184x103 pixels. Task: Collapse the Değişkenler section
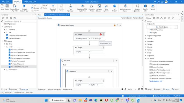tap(146, 24)
